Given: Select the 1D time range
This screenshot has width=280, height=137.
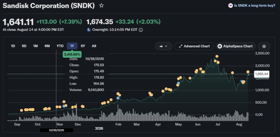Looking at the screenshot, I should point(13,46).
